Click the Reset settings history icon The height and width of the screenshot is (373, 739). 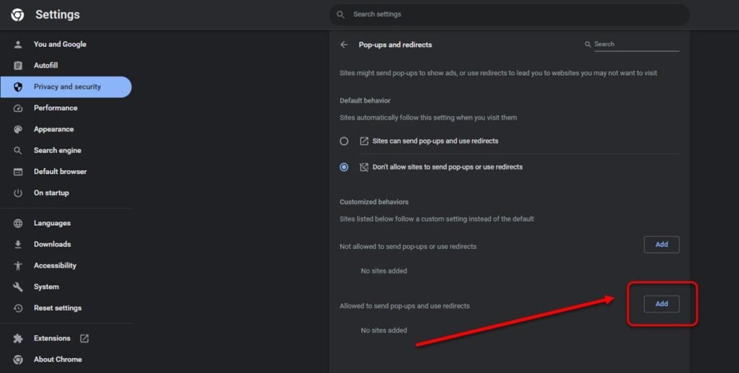(x=18, y=308)
